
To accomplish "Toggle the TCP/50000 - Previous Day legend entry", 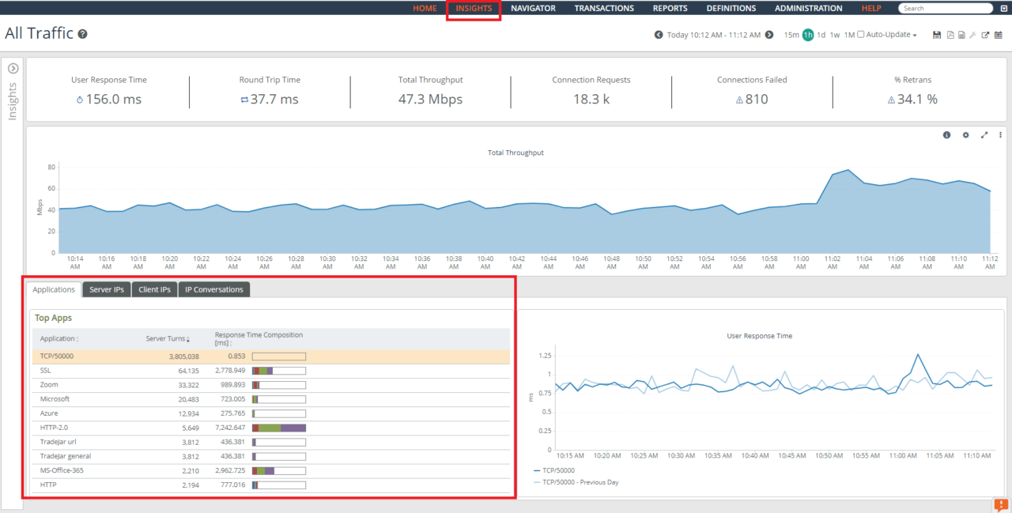I will [581, 482].
